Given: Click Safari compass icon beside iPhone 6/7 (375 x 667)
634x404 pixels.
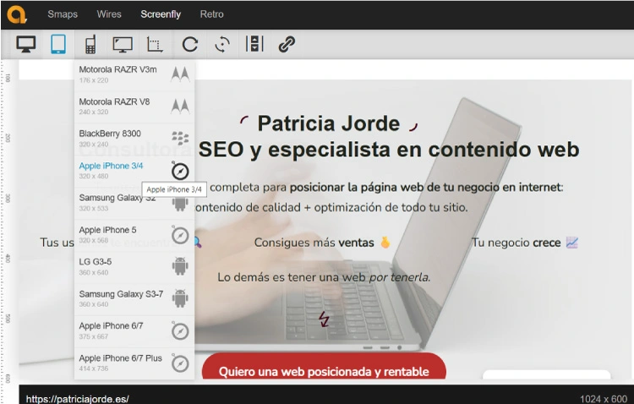Looking at the screenshot, I should tap(180, 331).
